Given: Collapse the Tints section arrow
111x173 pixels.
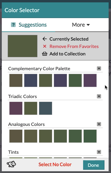Looking at the screenshot, I should click(99, 152).
